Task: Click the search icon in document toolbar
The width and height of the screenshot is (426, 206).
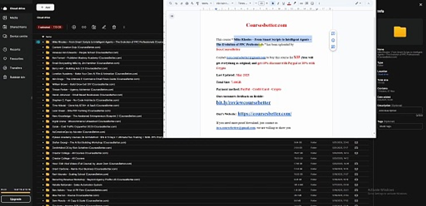Action: (171, 3)
